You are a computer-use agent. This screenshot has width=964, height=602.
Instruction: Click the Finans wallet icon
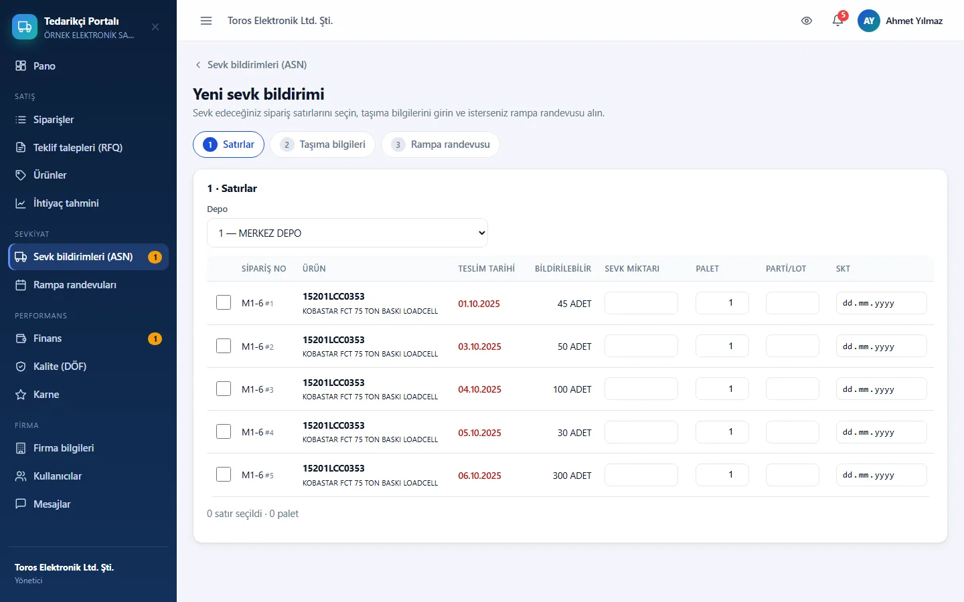coord(21,338)
